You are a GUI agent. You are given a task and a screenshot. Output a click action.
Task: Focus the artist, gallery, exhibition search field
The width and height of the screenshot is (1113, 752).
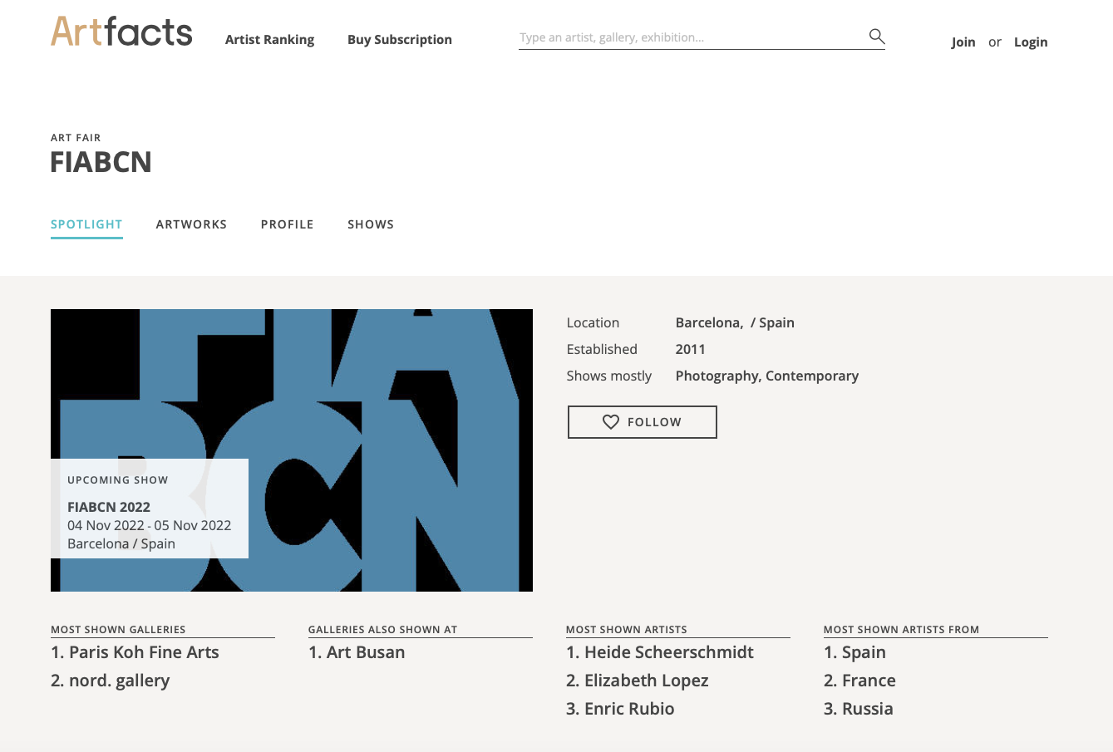click(x=692, y=37)
